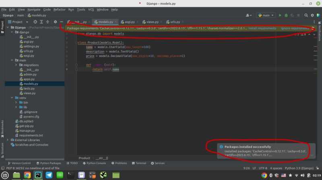Click Project panel horizontal scrollbar
Screen dimensions: 322x180
point(35,159)
